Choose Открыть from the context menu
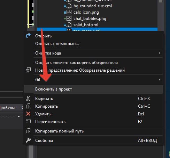This screenshot has height=158, width=170. point(93,36)
